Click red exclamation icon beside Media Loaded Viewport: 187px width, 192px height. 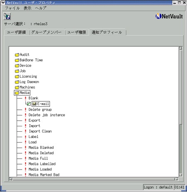click(x=25, y=169)
